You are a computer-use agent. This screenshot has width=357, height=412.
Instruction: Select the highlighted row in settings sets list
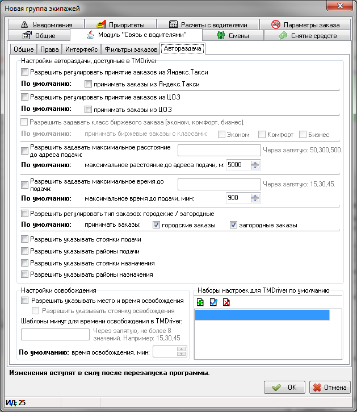pyautogui.click(x=262, y=315)
